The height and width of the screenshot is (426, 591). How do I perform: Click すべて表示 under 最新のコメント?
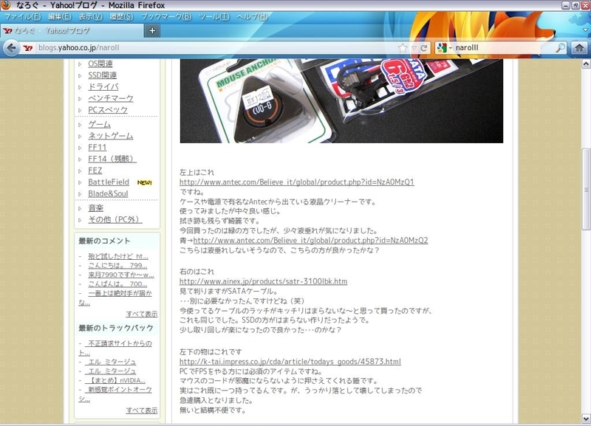coord(142,314)
